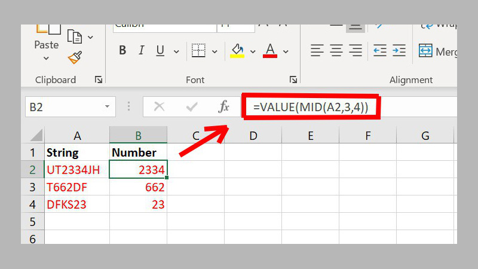Click cell 'DFKS23'
The height and width of the screenshot is (269, 478).
coord(77,204)
